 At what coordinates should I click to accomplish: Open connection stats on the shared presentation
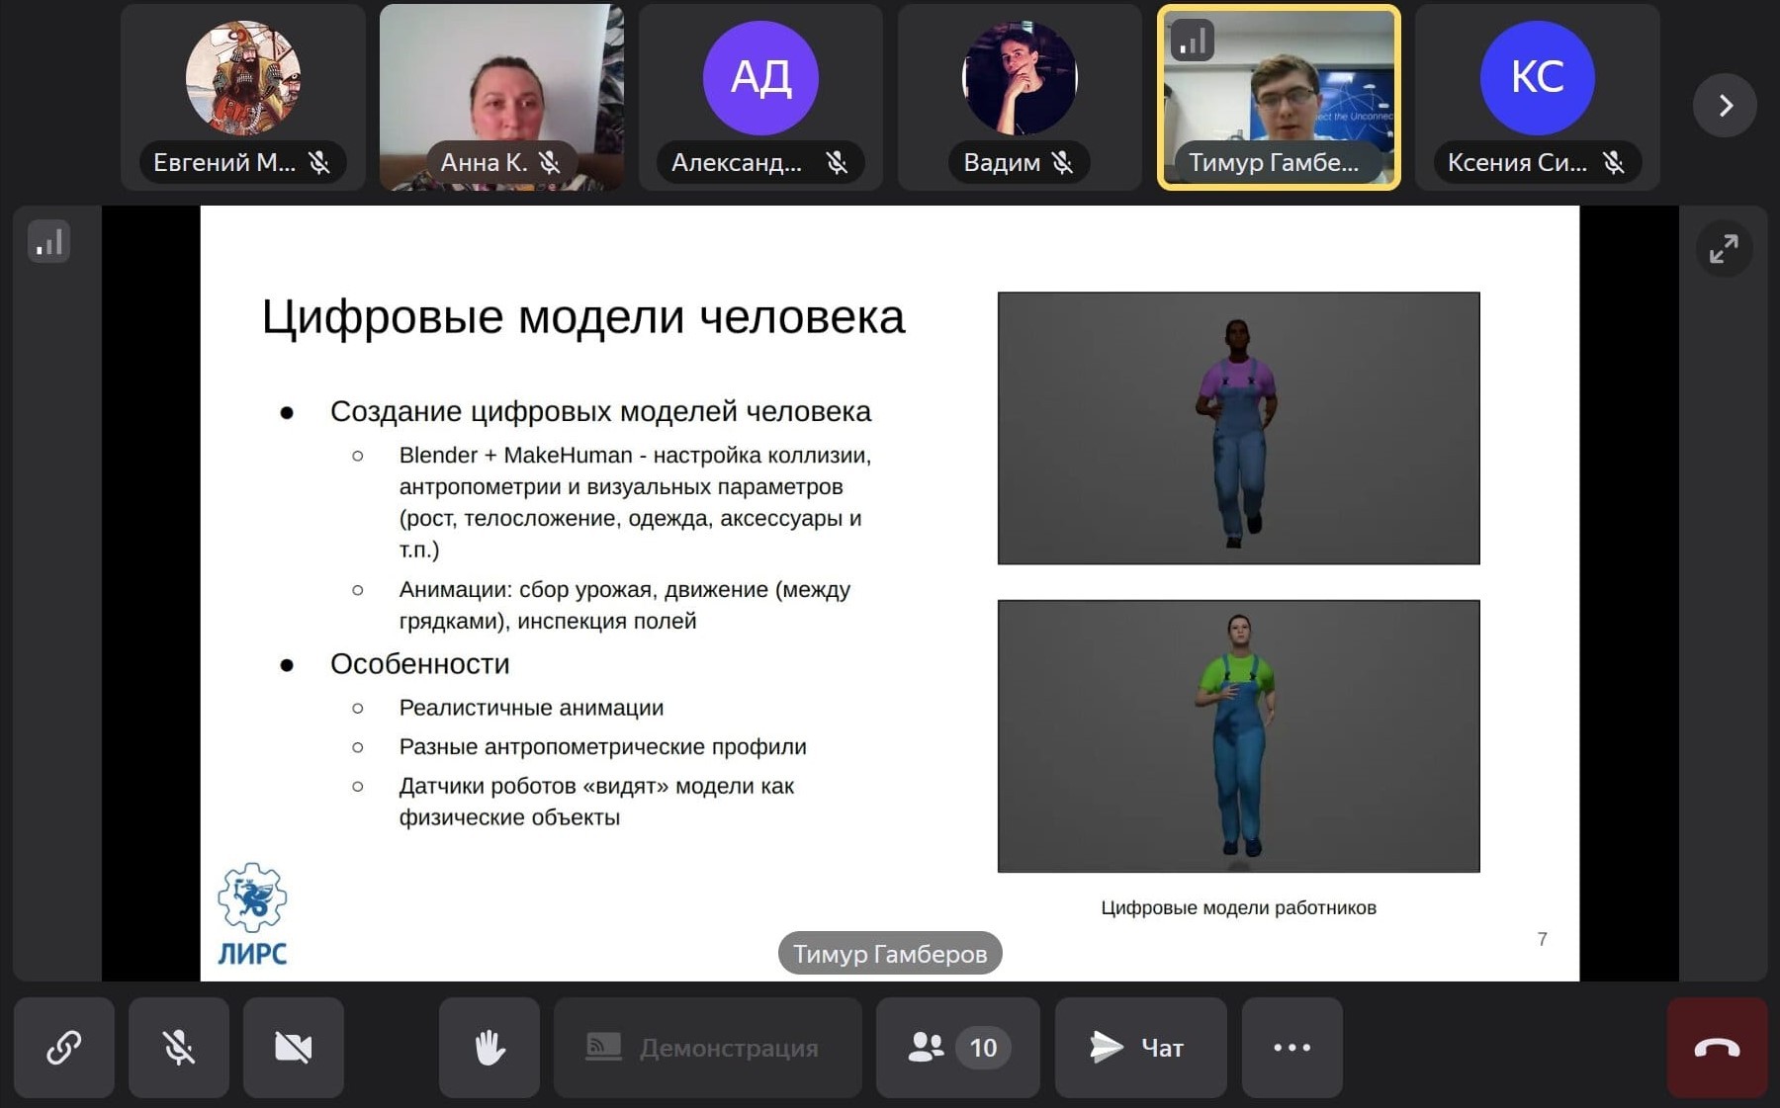50,240
